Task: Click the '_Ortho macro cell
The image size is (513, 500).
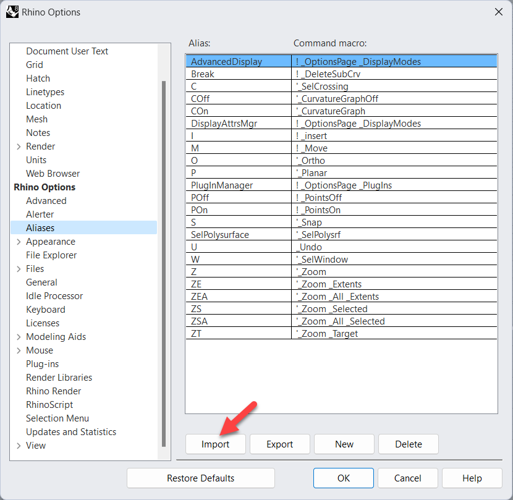Action: (x=394, y=161)
